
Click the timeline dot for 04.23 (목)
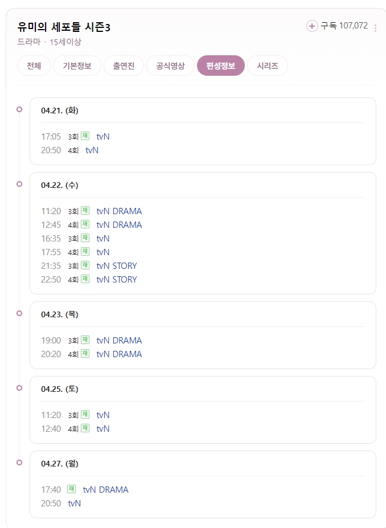pos(19,313)
